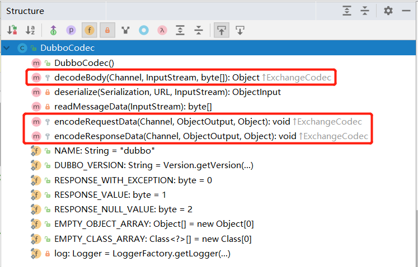Toggle Show Properties filter
Screen dimensions: 418x267
click(x=71, y=30)
